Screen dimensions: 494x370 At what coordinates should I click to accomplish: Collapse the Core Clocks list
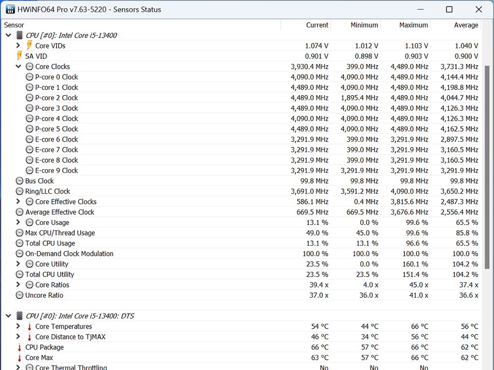[18, 66]
